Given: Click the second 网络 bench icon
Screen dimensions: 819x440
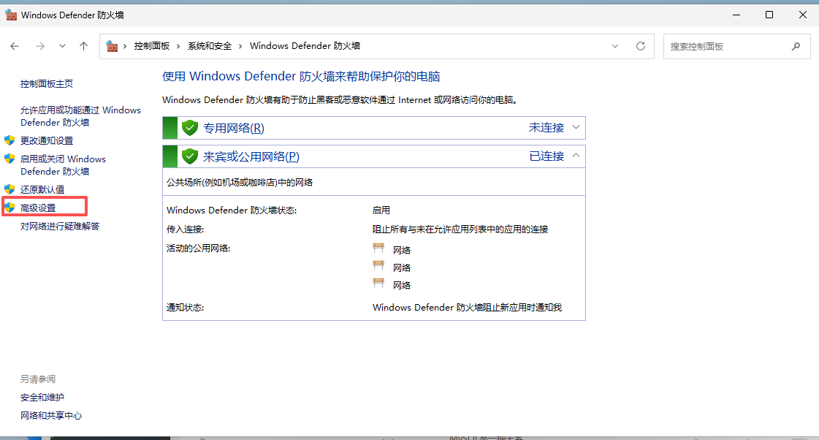Looking at the screenshot, I should point(378,265).
